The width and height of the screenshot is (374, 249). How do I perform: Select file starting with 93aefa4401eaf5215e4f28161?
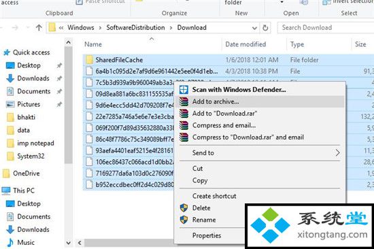pyautogui.click(x=129, y=150)
